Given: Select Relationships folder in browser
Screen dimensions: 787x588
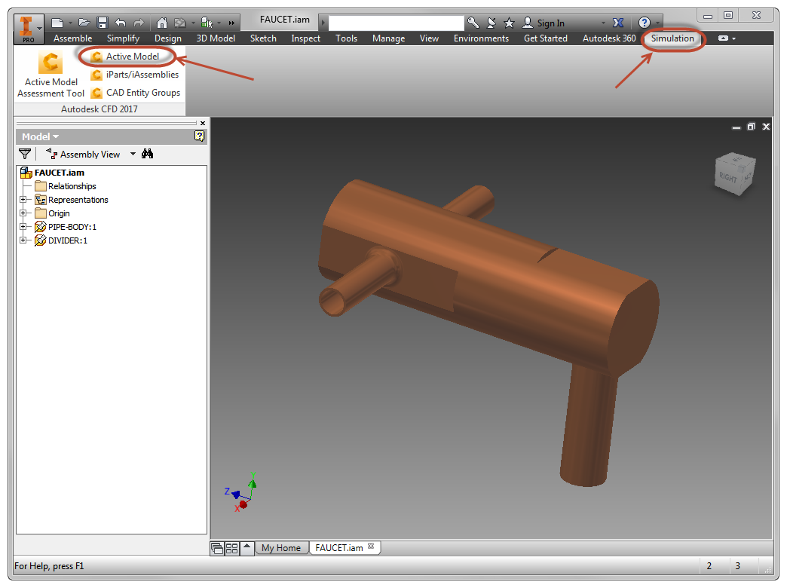Looking at the screenshot, I should point(66,186).
